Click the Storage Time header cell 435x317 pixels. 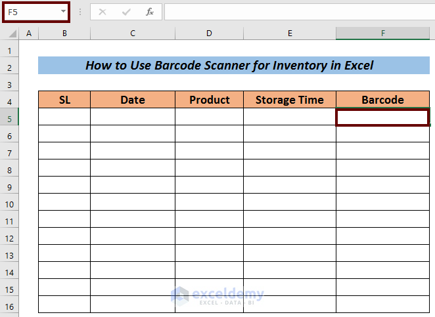289,100
